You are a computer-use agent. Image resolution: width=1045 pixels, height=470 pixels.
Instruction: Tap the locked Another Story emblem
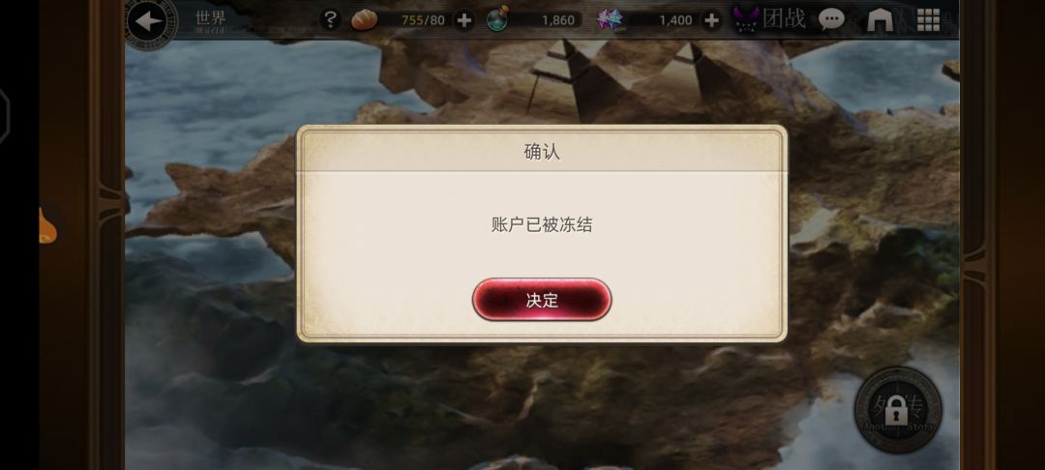point(898,410)
